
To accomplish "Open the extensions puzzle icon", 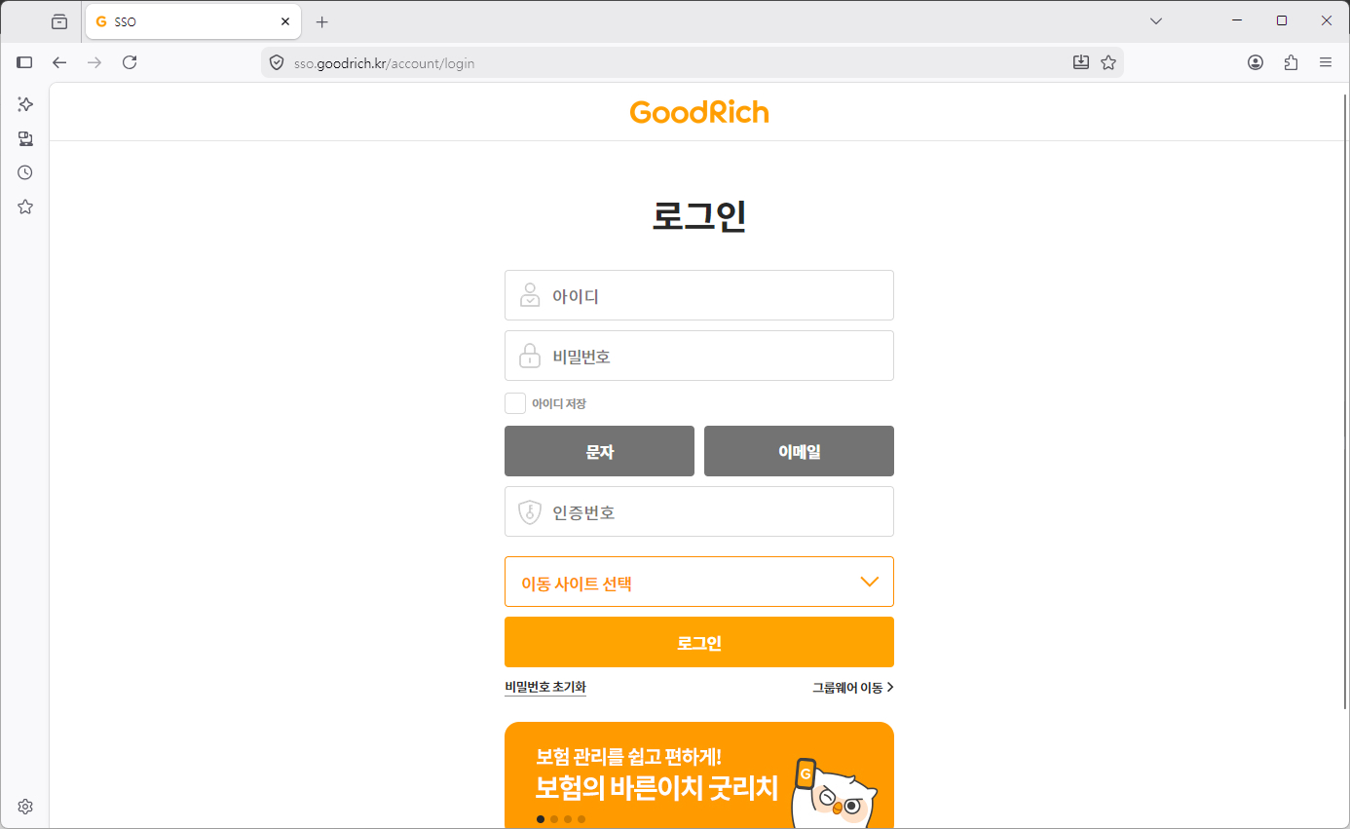I will tap(1291, 62).
